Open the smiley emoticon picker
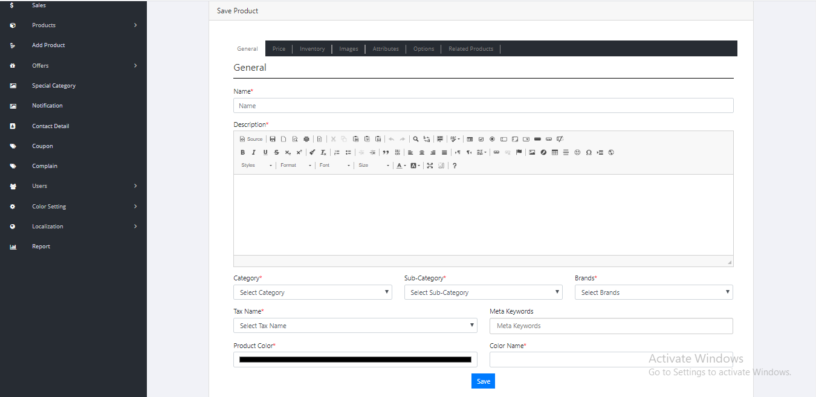Screen dimensions: 816x397 pos(577,152)
